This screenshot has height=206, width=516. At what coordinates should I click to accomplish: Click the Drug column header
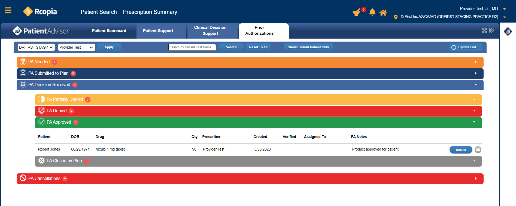[x=100, y=137]
